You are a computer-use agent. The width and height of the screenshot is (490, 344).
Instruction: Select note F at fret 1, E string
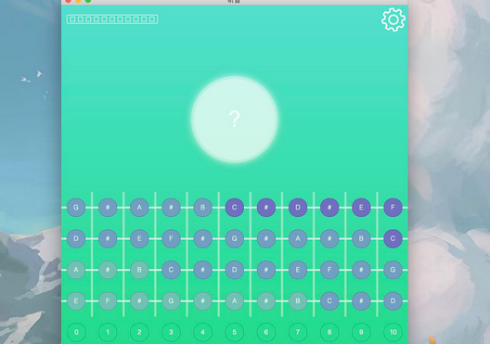[x=108, y=301]
